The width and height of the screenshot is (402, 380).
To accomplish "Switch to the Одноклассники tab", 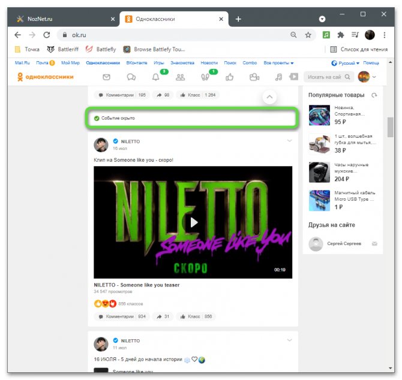I will pyautogui.click(x=174, y=19).
